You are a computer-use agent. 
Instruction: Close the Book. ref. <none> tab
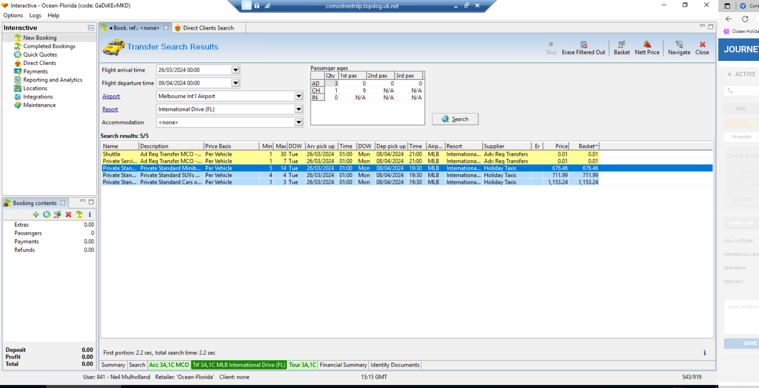tap(166, 28)
